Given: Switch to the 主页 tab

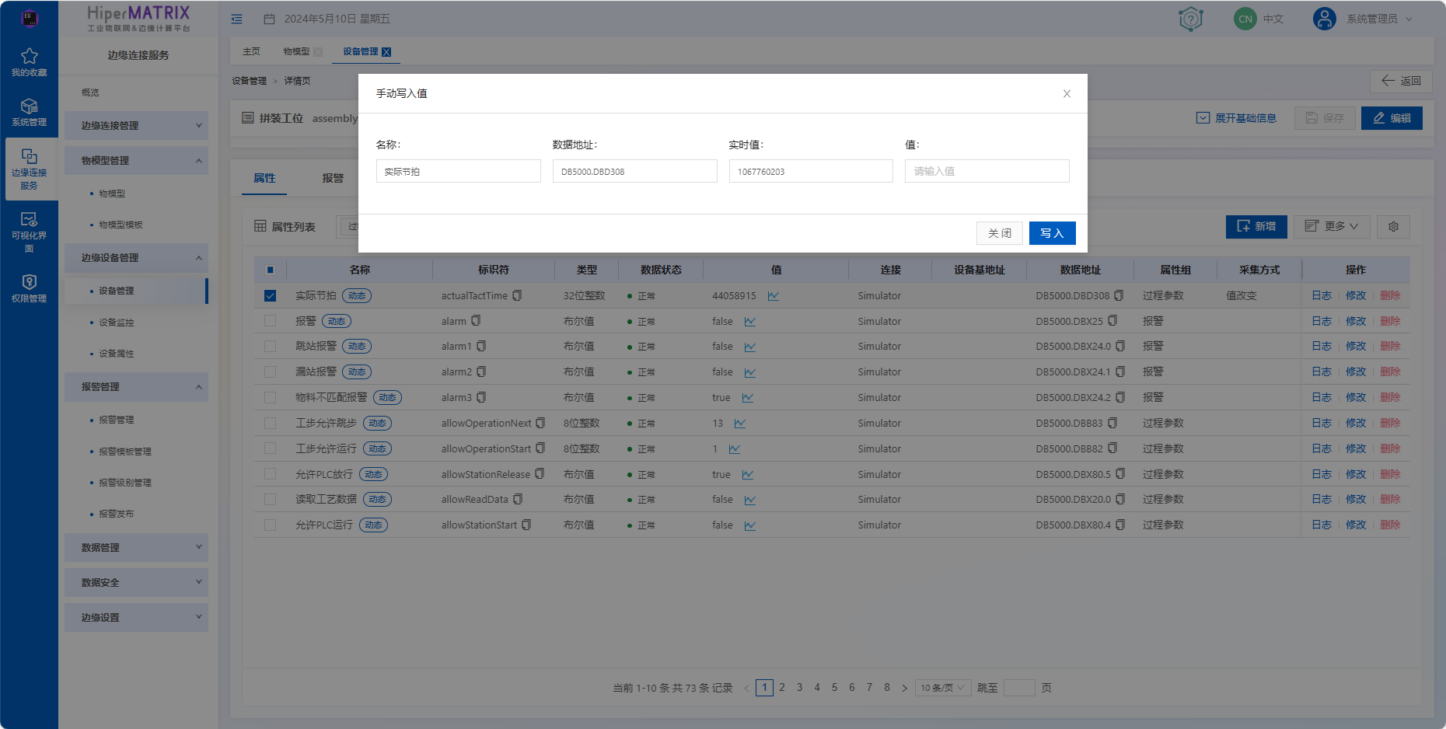Looking at the screenshot, I should pyautogui.click(x=251, y=51).
